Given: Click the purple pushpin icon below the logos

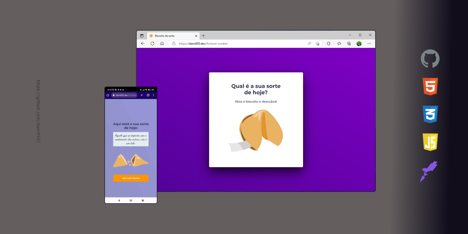Looking at the screenshot, I should click(x=429, y=171).
